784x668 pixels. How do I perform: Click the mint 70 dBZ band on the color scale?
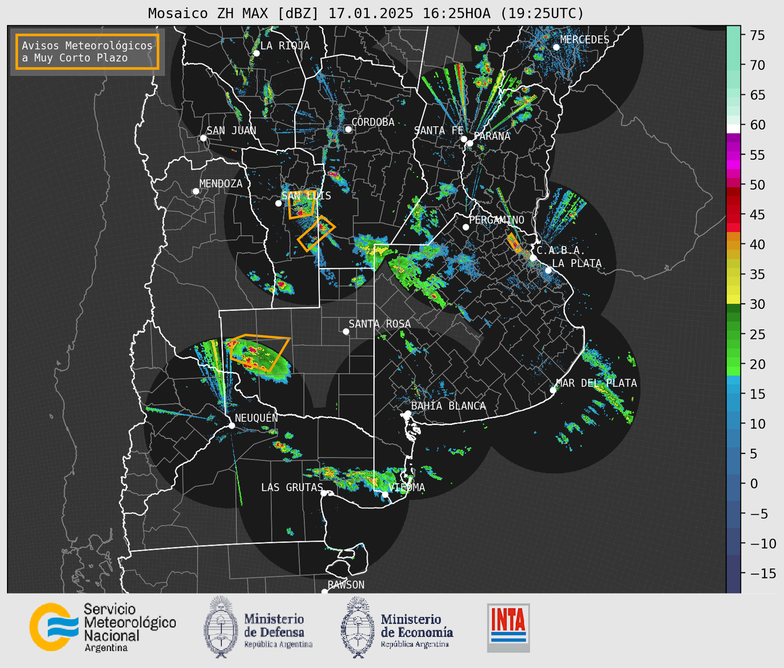pos(733,65)
